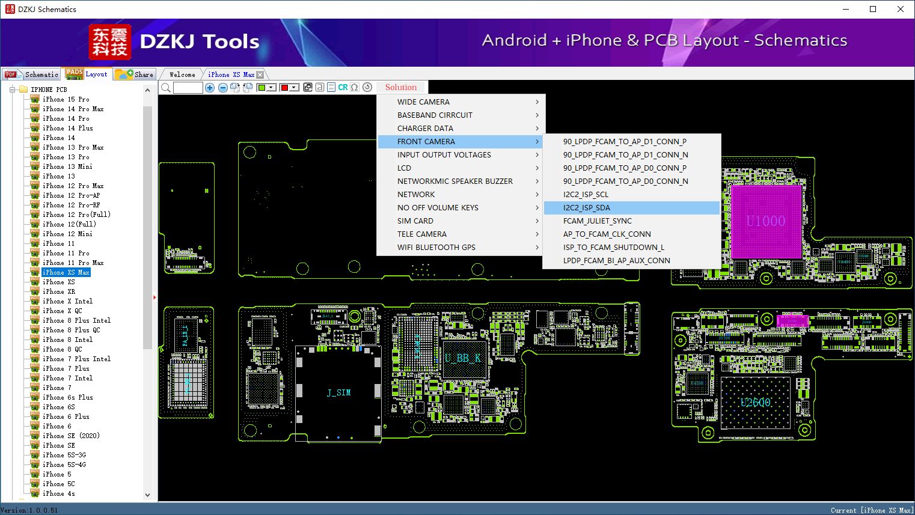915x515 pixels.
Task: Open the red color dropdown arrow
Action: coord(294,88)
